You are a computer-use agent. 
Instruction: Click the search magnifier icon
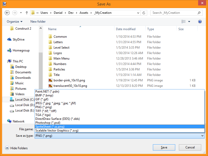pos(199,13)
